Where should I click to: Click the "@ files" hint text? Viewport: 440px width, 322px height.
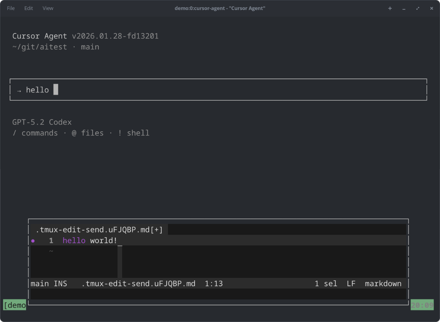[87, 133]
